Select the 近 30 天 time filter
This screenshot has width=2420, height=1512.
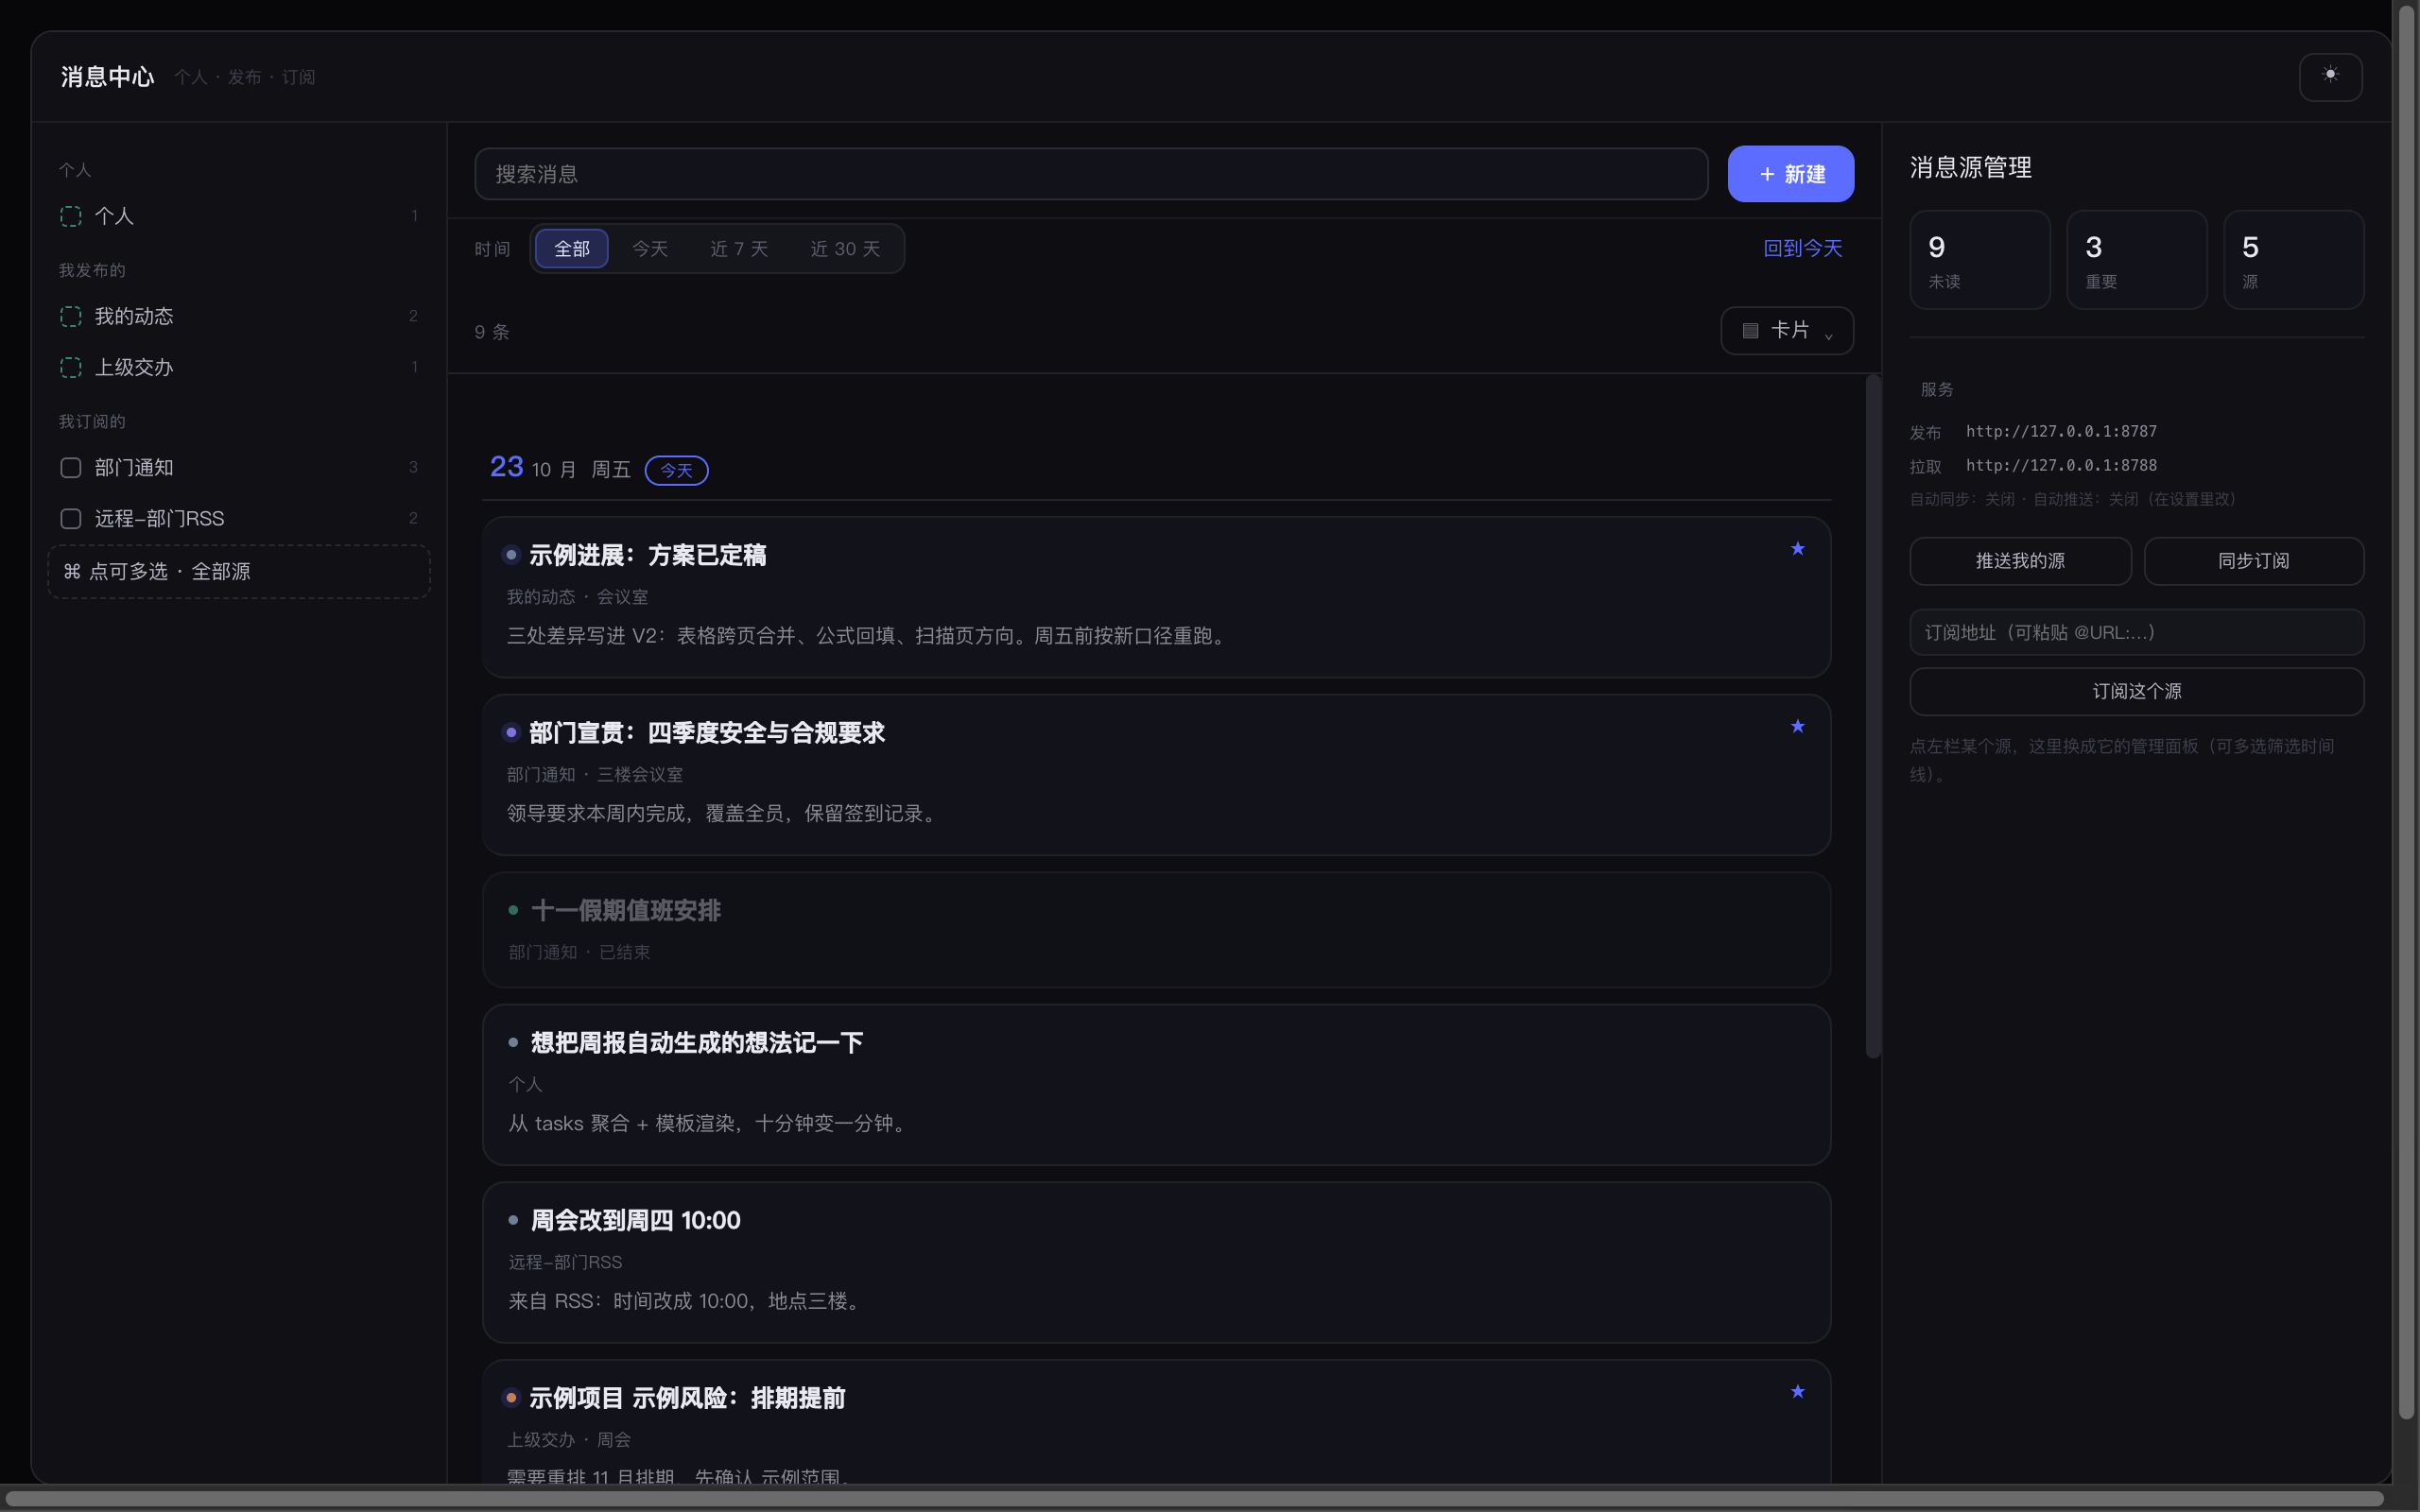tap(845, 248)
